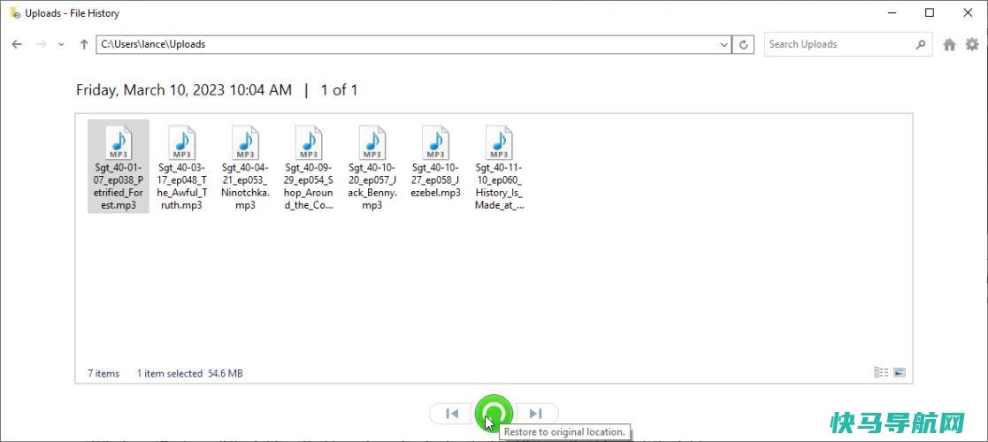Screen dimensions: 988x442
Task: Click the '1 item selected 54.6 MB' status text
Action: pos(189,373)
